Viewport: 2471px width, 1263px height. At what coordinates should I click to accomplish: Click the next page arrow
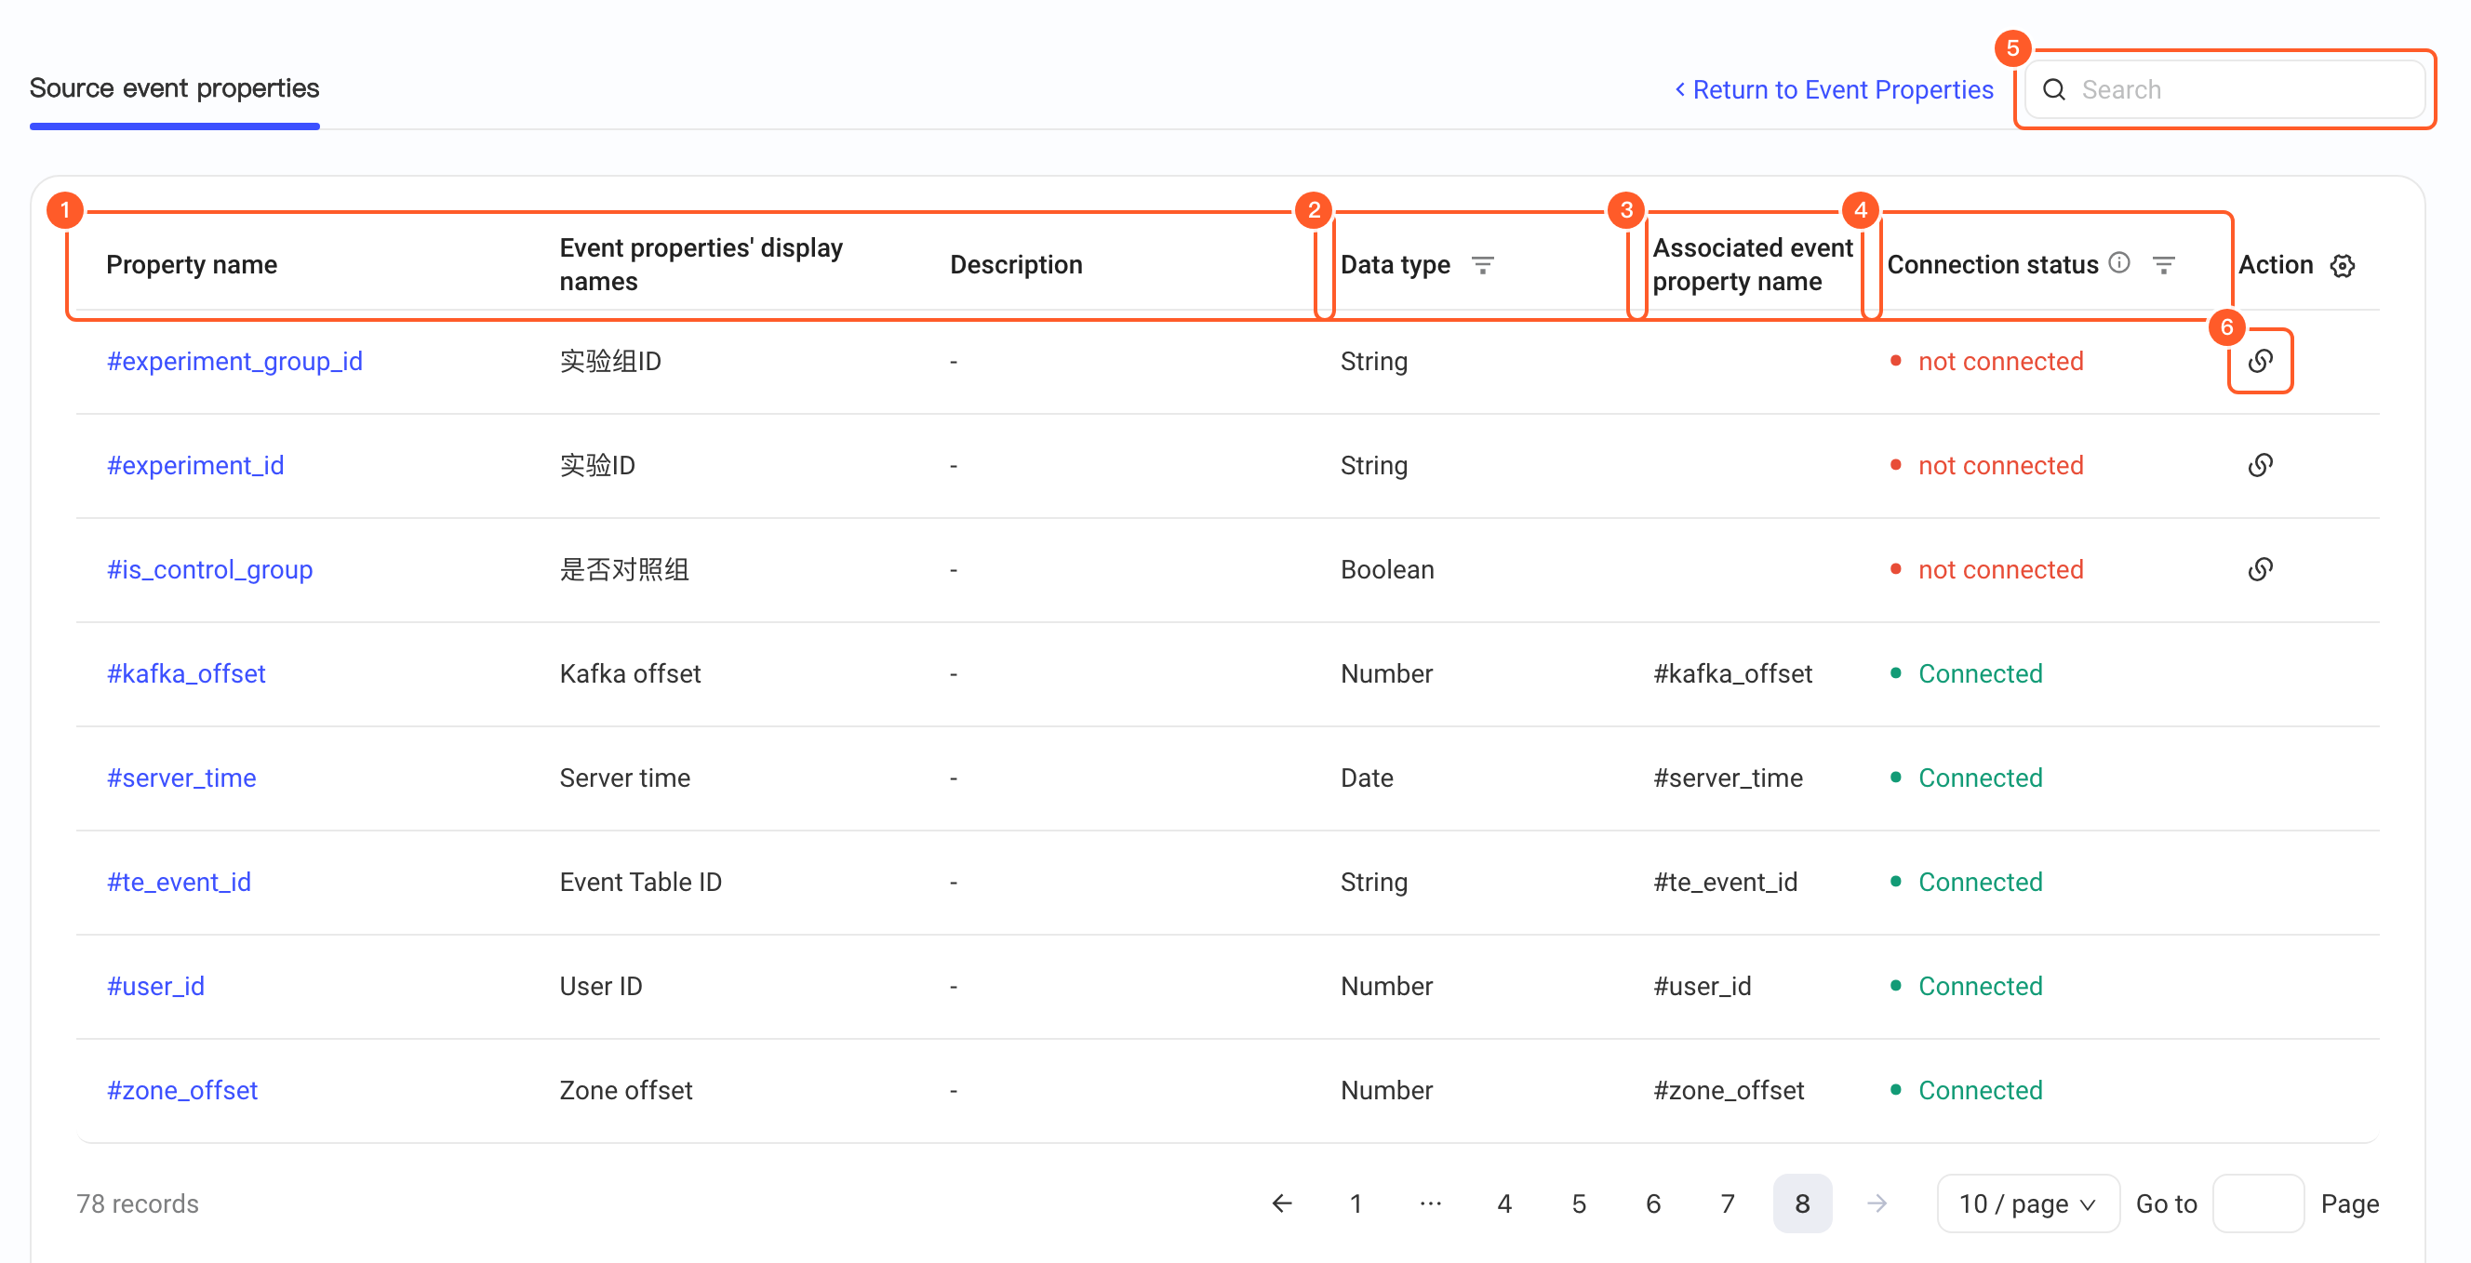point(1877,1203)
